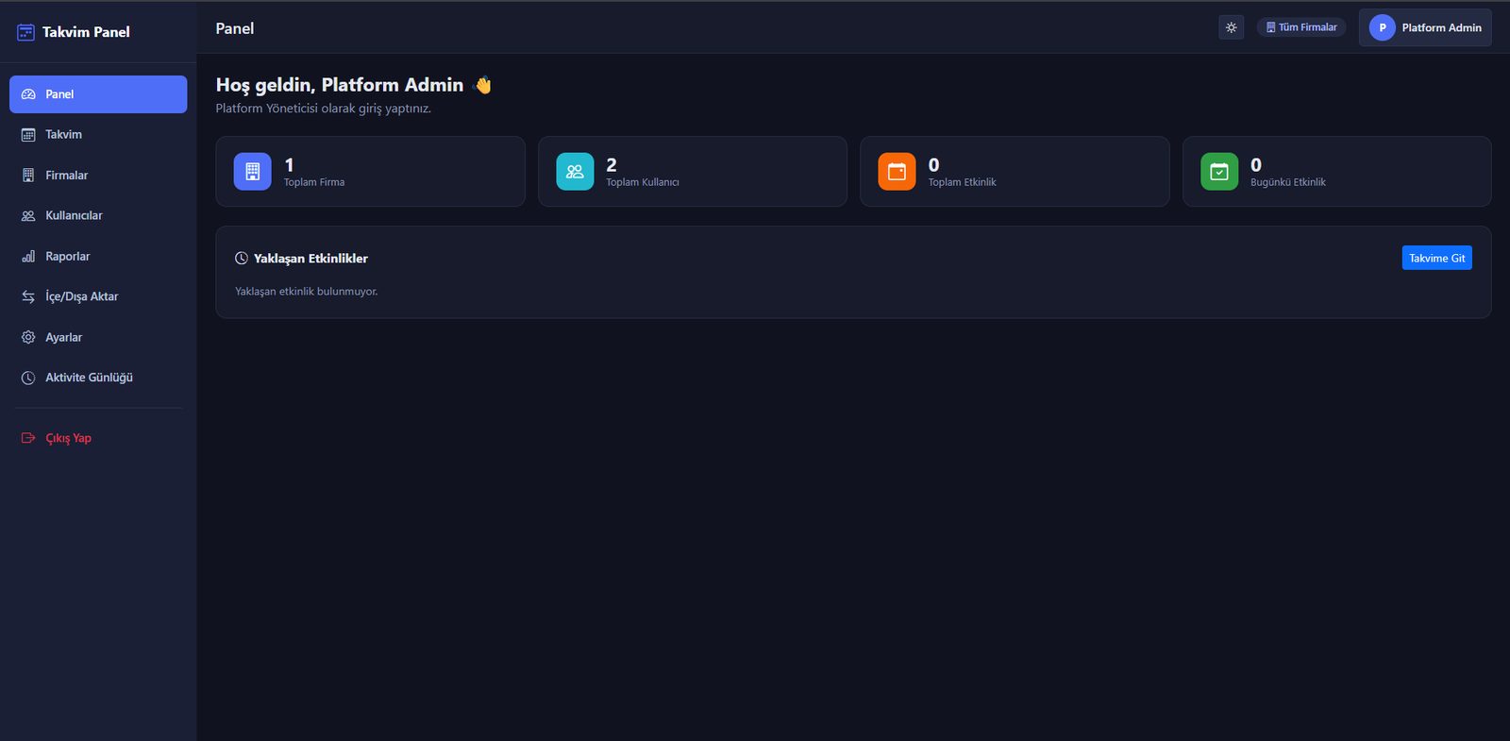Open the Ayarlar gear icon
This screenshot has width=1510, height=741.
[x=28, y=337]
